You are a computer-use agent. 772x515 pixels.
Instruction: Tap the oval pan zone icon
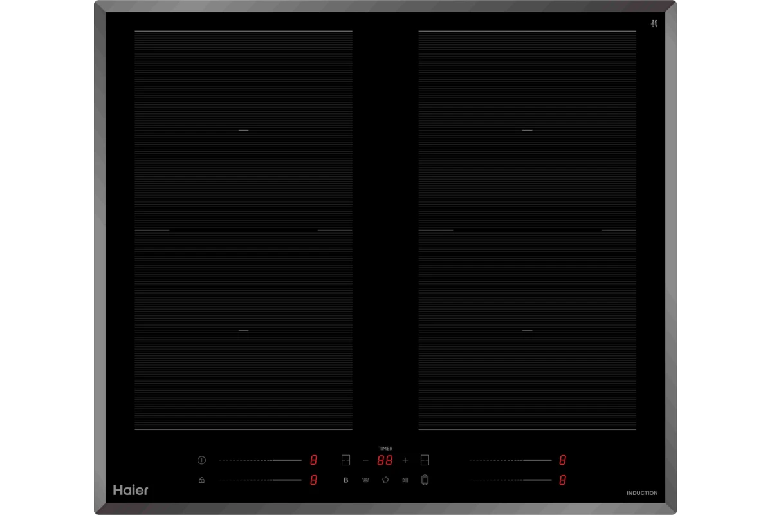click(425, 480)
